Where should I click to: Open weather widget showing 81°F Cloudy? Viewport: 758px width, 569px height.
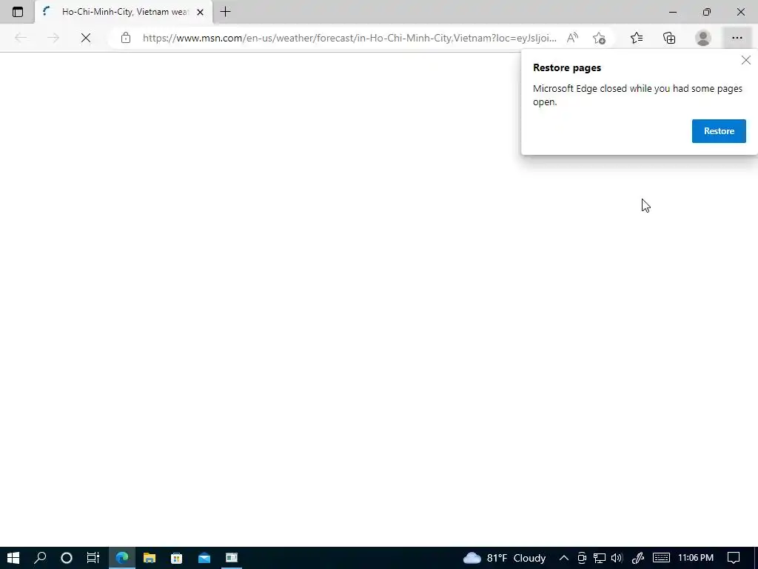[505, 558]
